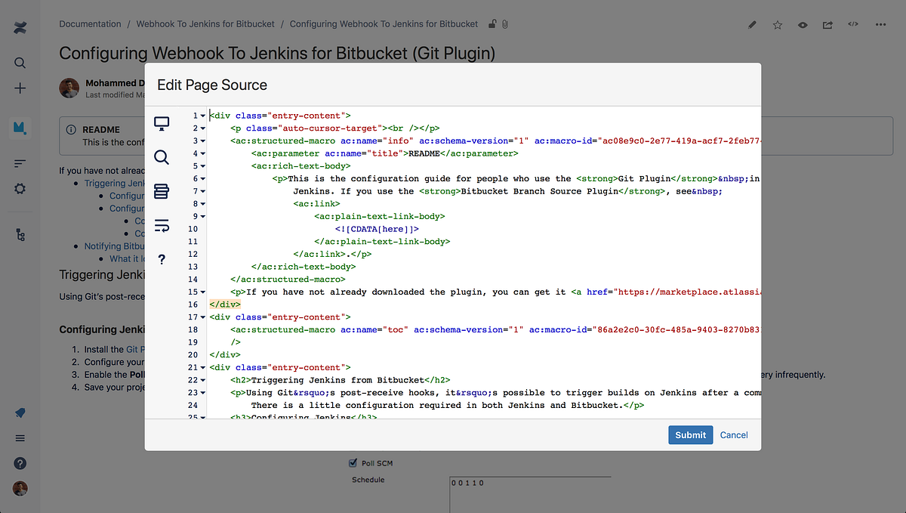Open the more actions ellipsis menu
This screenshot has width=906, height=513.
click(880, 24)
